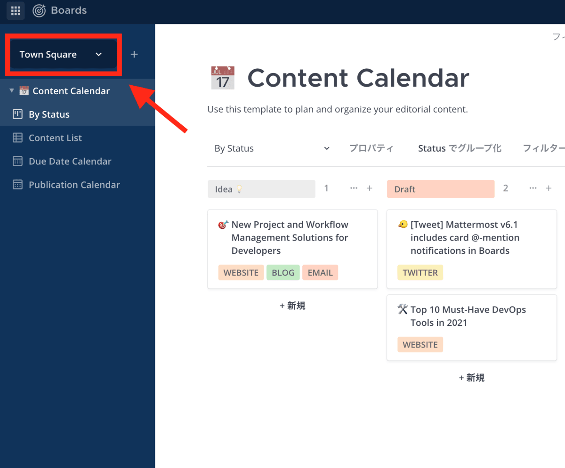This screenshot has height=468, width=565.
Task: Click the tools emoji on DevOps card
Action: [403, 309]
